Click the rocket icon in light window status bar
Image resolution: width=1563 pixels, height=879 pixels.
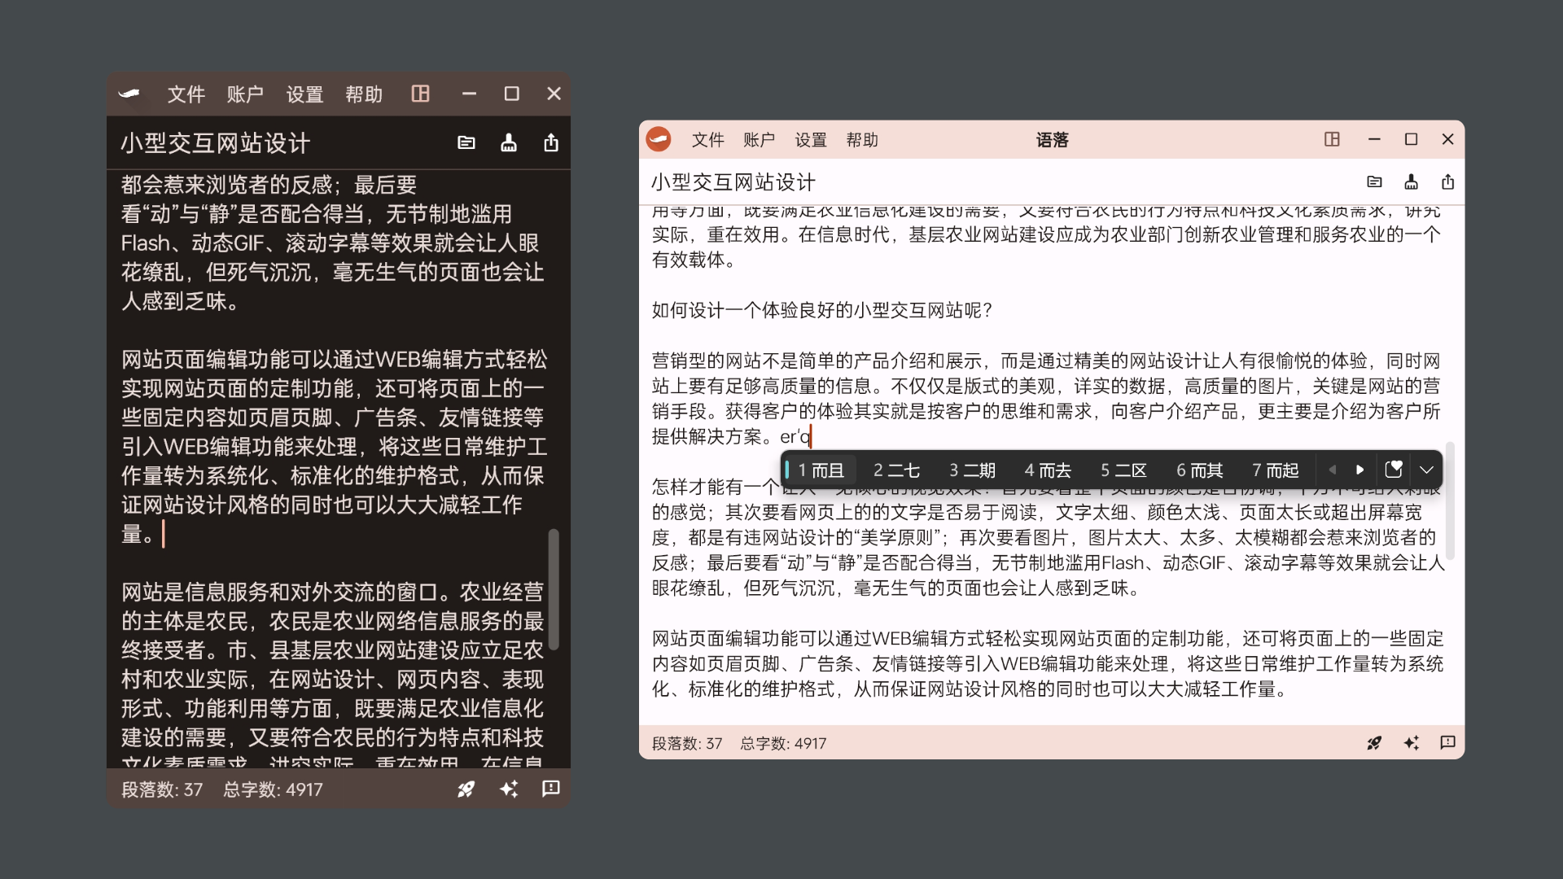(x=1374, y=742)
